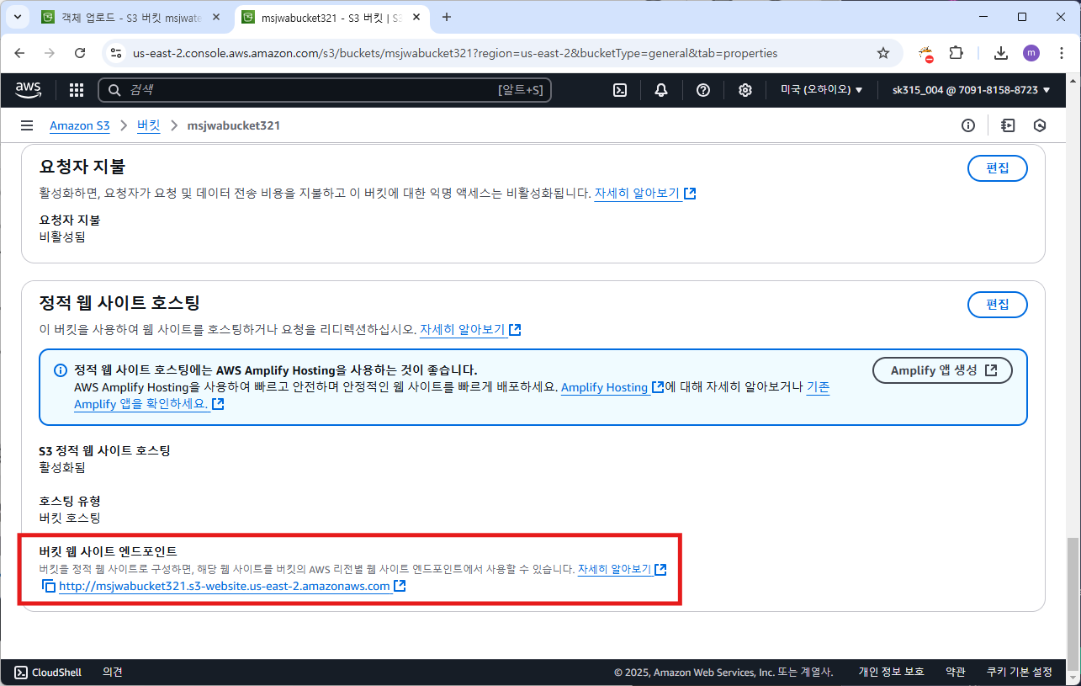The width and height of the screenshot is (1081, 686).
Task: Open the msjwabucket321 s3-website endpoint URL
Action: [x=225, y=586]
